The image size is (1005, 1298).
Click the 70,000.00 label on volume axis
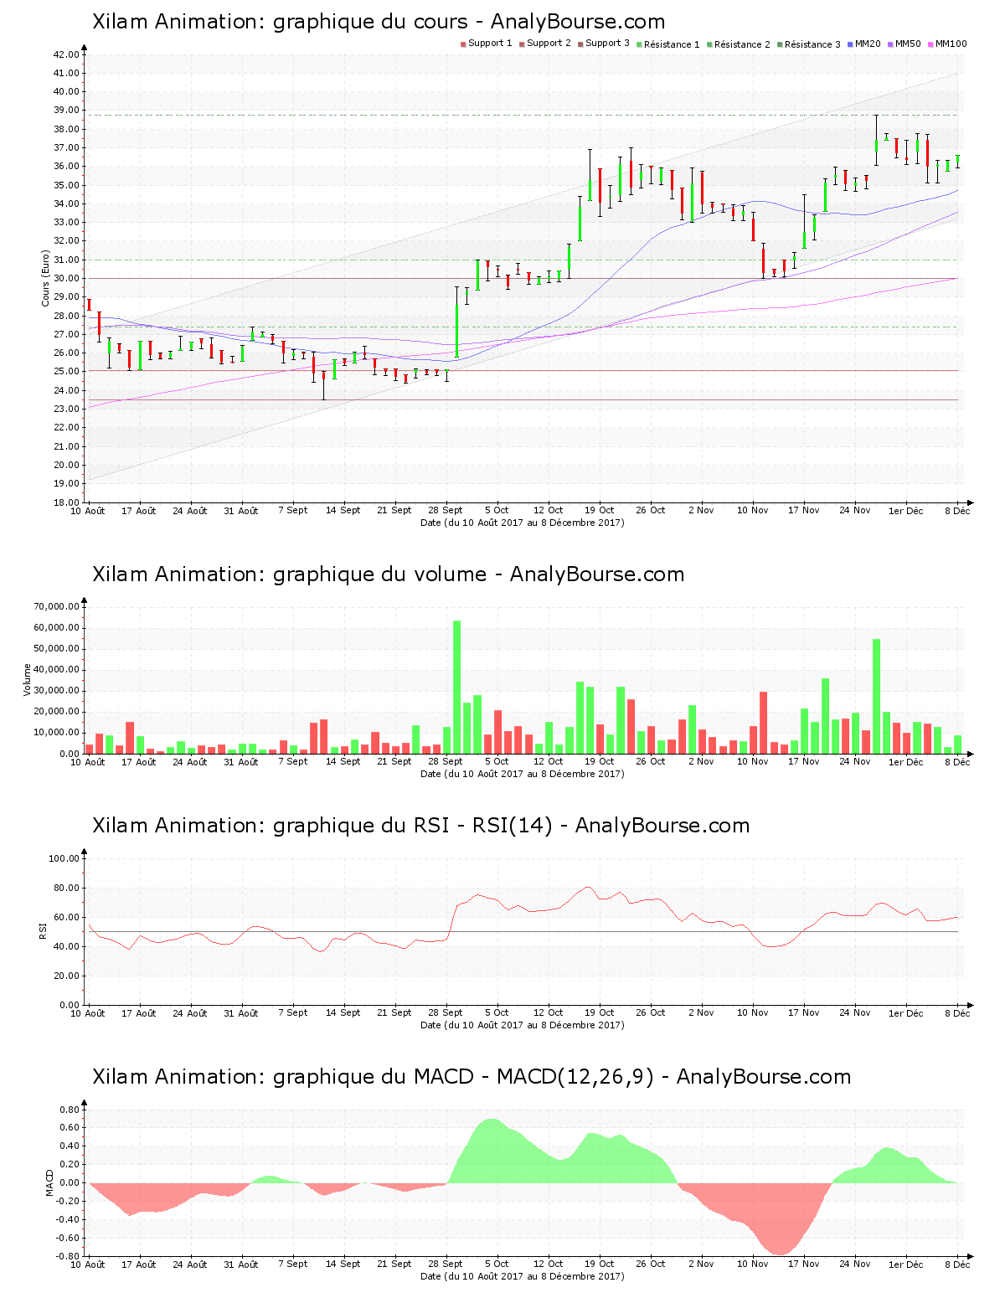(x=57, y=606)
